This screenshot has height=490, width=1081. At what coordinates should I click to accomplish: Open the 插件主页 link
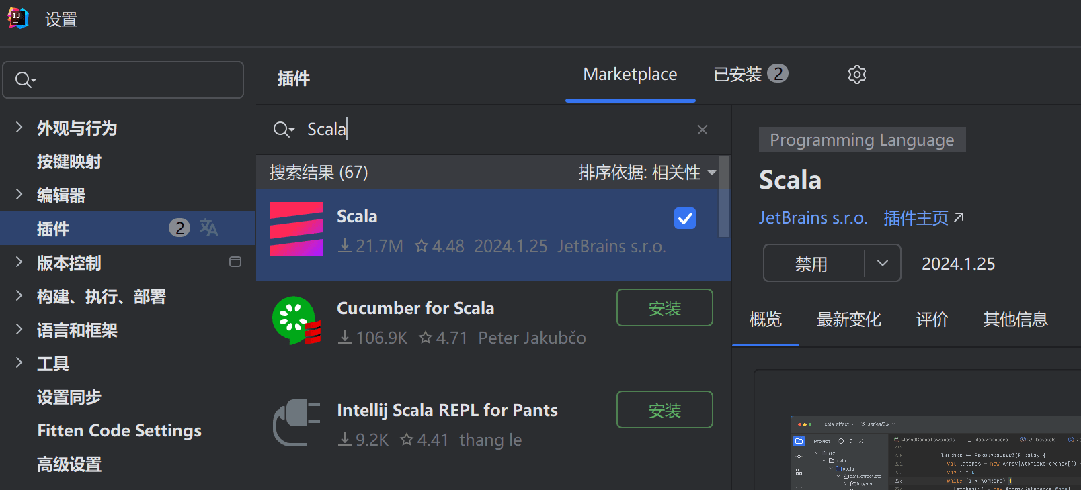click(x=924, y=217)
